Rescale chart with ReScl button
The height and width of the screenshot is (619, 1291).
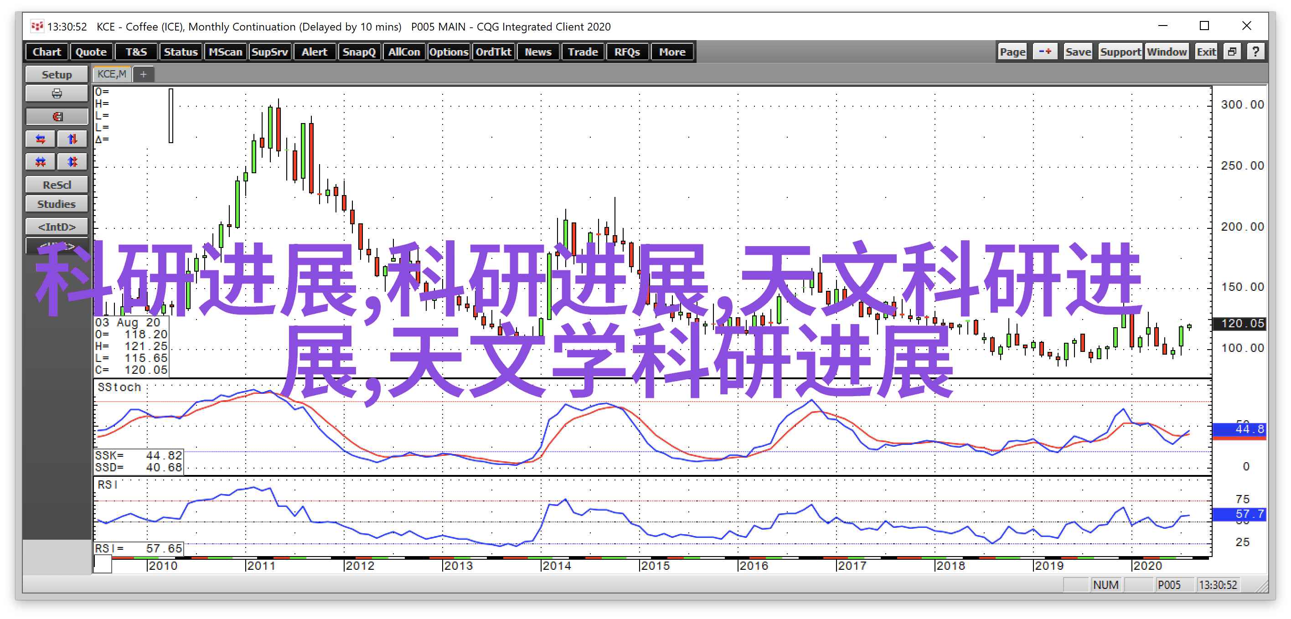coord(57,185)
